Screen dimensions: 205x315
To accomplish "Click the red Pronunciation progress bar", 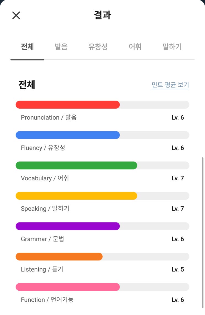I will pos(68,105).
